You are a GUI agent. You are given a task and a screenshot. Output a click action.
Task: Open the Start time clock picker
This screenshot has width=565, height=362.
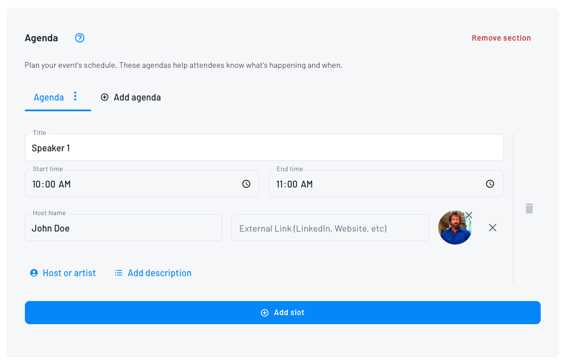click(246, 184)
